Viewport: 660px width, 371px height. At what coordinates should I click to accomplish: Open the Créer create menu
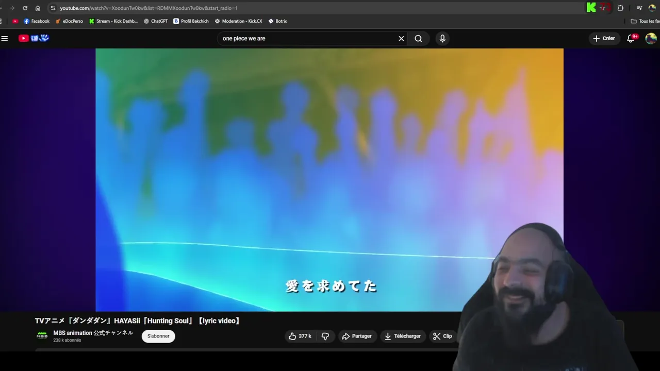click(x=604, y=38)
